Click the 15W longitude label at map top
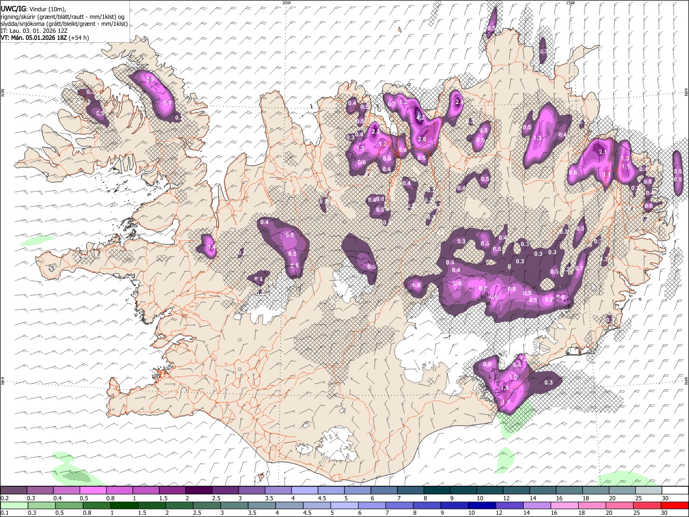The width and height of the screenshot is (689, 517). tap(570, 3)
